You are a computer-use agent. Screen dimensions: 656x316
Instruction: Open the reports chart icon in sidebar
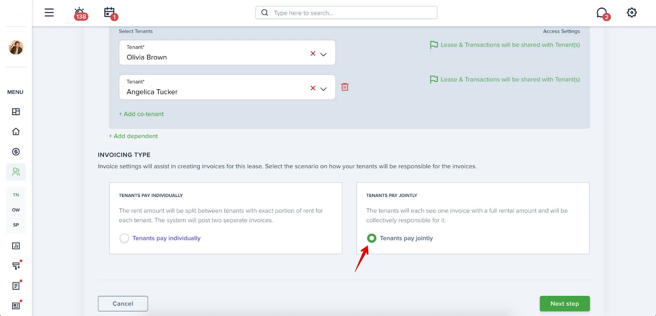(x=16, y=246)
